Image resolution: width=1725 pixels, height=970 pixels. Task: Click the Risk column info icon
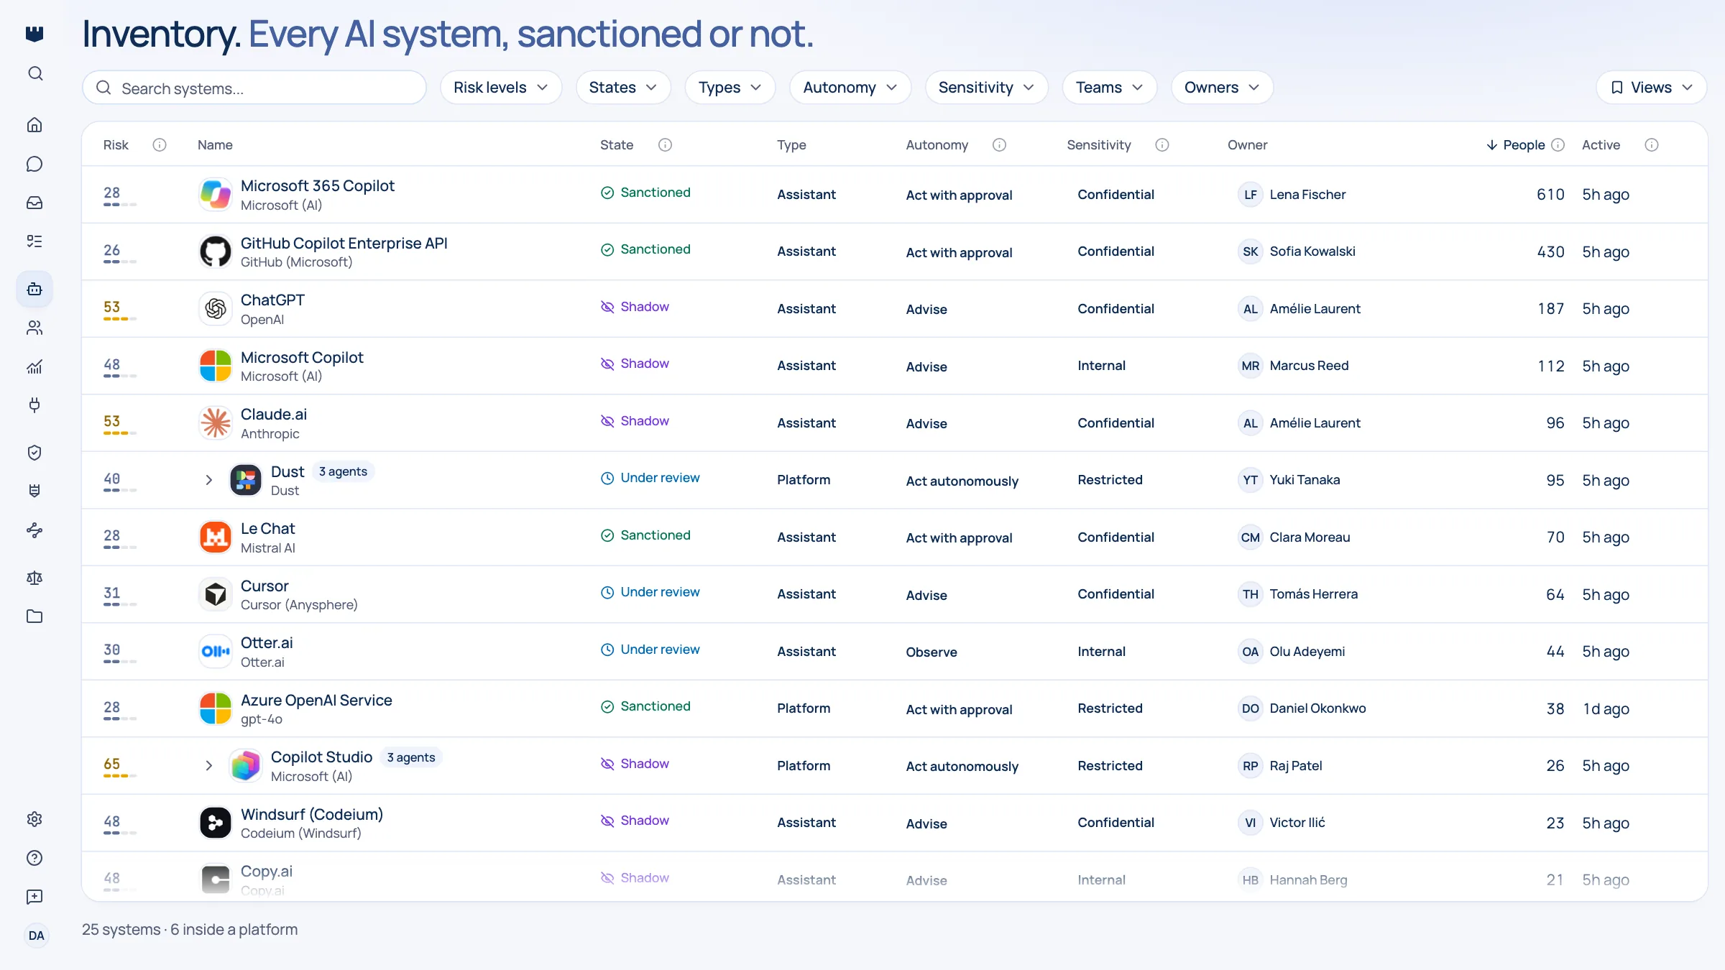160,145
